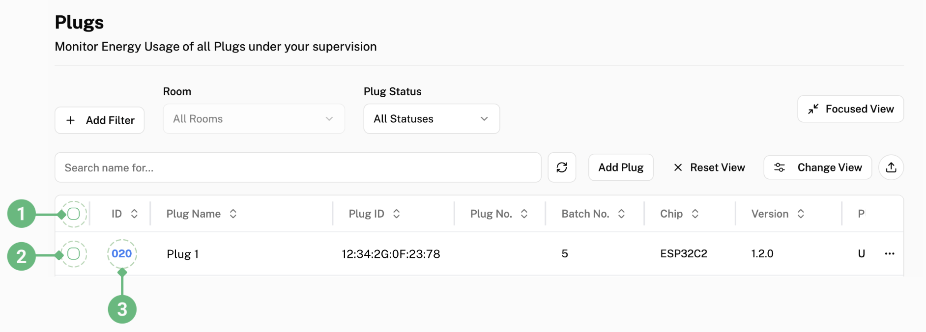Click the export upload icon button

pyautogui.click(x=891, y=167)
